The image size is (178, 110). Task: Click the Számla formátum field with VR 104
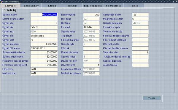pyautogui.click(x=140, y=23)
